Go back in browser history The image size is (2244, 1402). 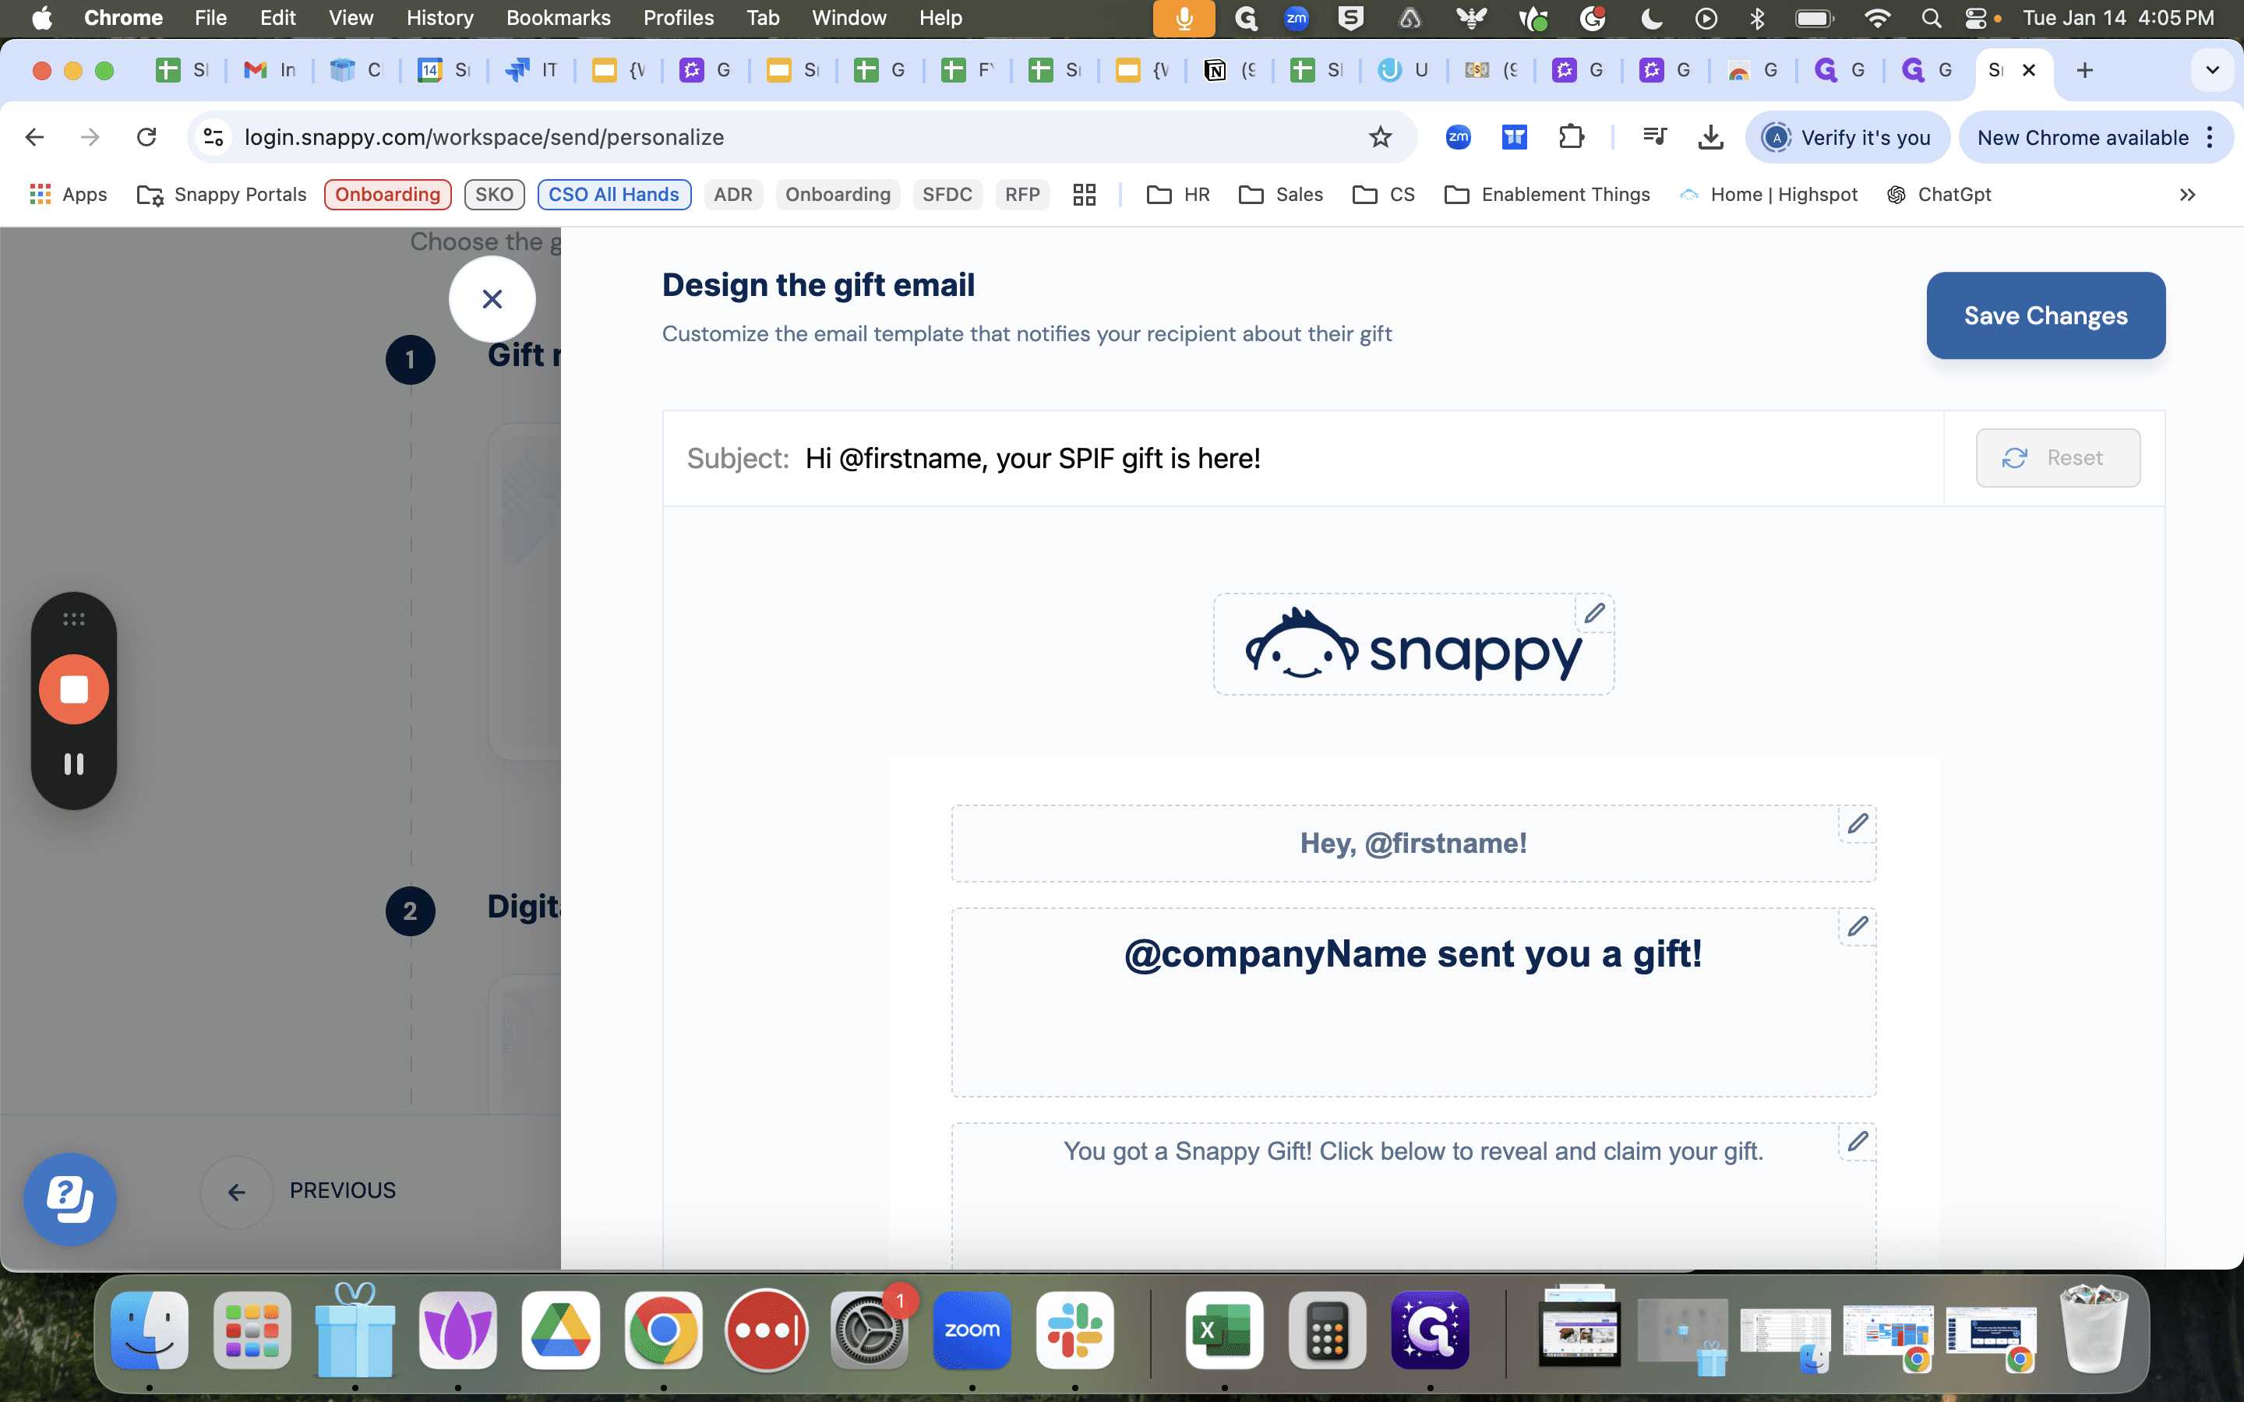(x=34, y=137)
